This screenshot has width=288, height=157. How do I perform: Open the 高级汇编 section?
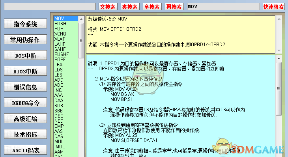point(25,118)
